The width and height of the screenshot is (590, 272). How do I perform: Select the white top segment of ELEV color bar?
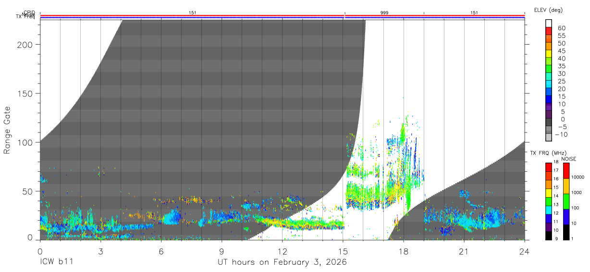549,23
